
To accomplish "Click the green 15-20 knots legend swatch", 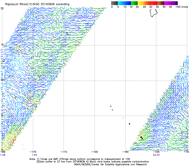I will click(134, 3).
